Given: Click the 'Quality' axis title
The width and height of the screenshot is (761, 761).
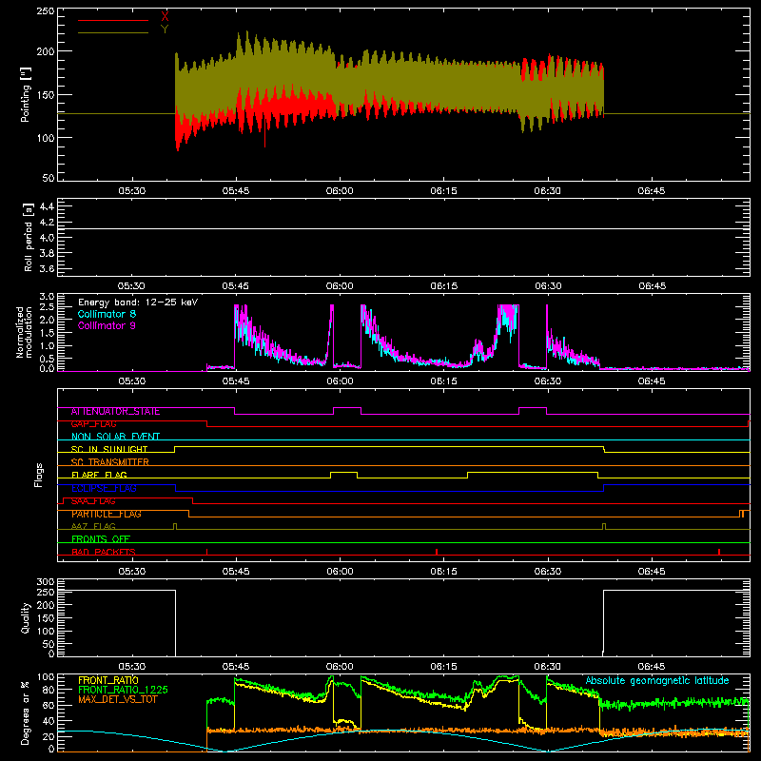Looking at the screenshot, I should pos(26,617).
